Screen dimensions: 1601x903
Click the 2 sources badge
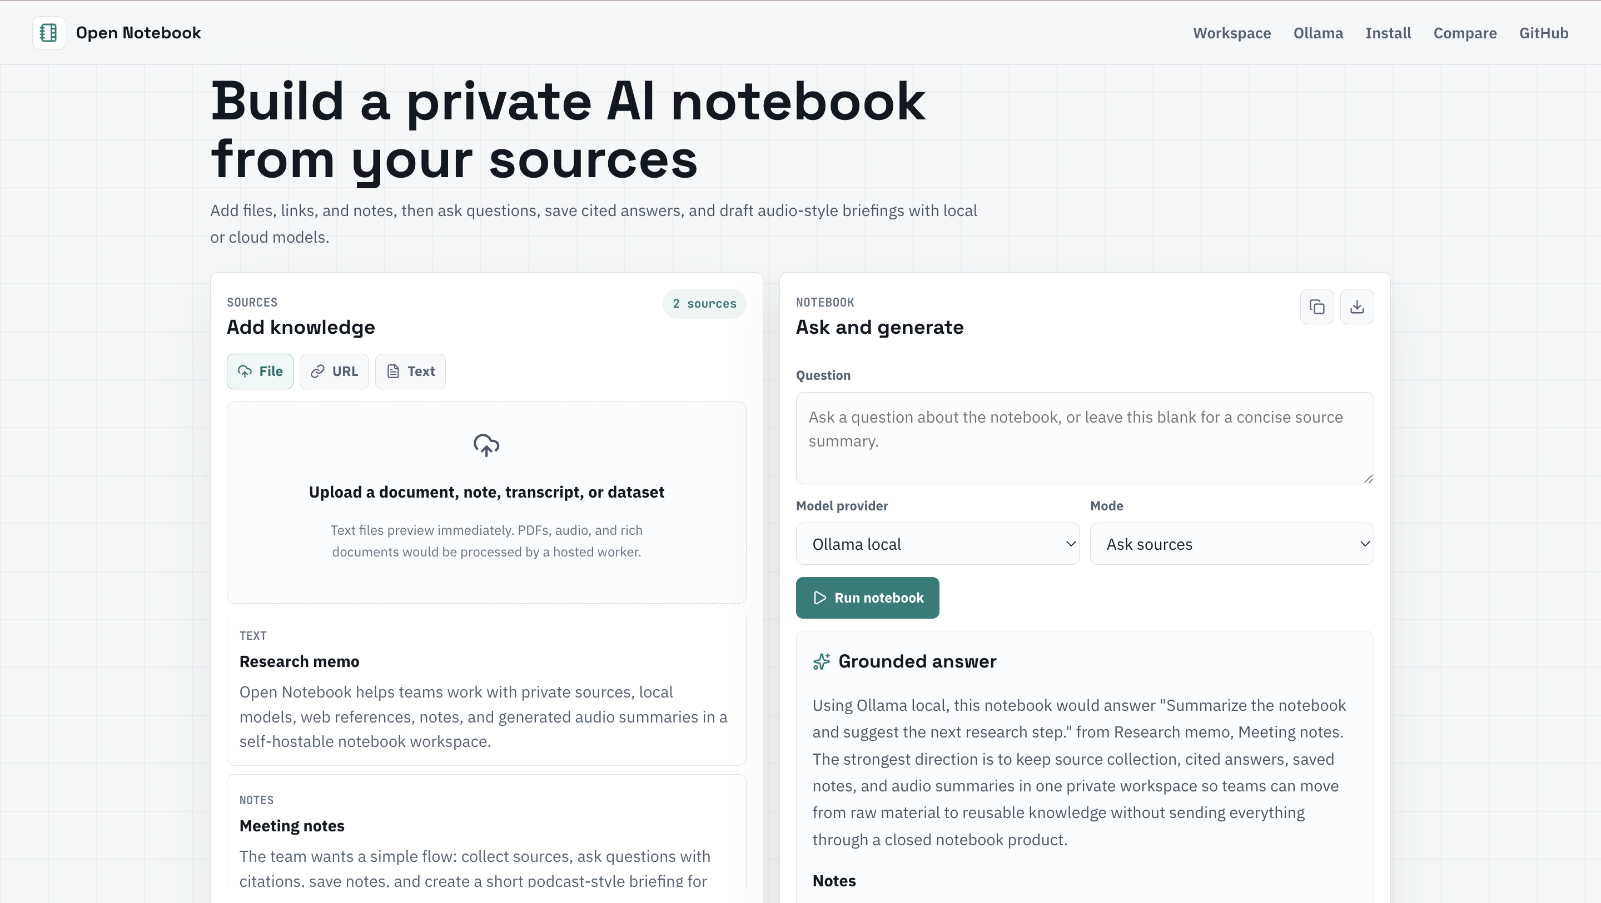pos(704,304)
